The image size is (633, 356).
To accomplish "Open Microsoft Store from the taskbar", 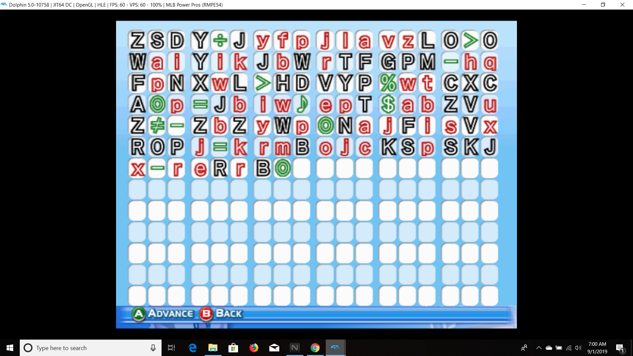I will pyautogui.click(x=233, y=348).
